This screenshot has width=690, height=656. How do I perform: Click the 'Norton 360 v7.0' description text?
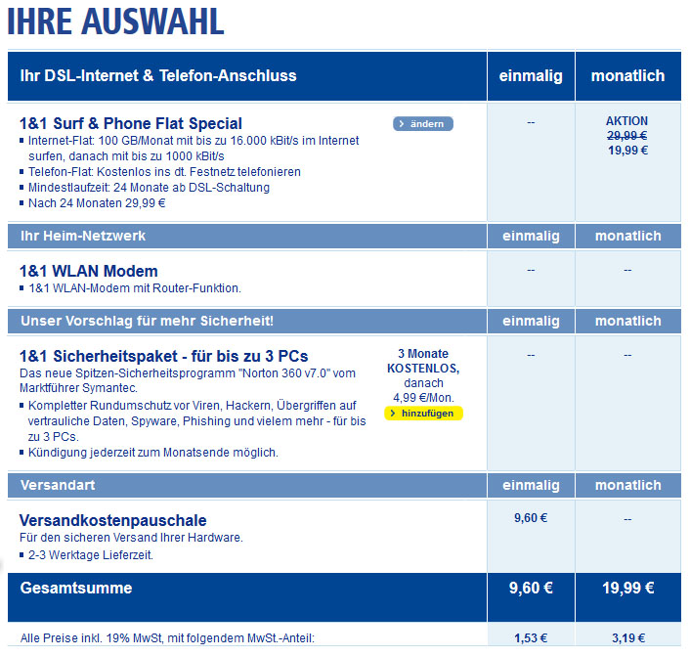188,380
